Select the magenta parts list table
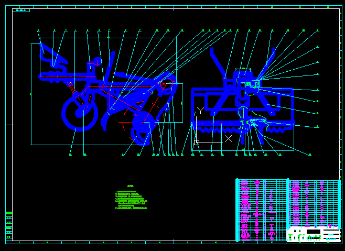The height and width of the screenshot is (251, 345). pyautogui.click(x=288, y=210)
